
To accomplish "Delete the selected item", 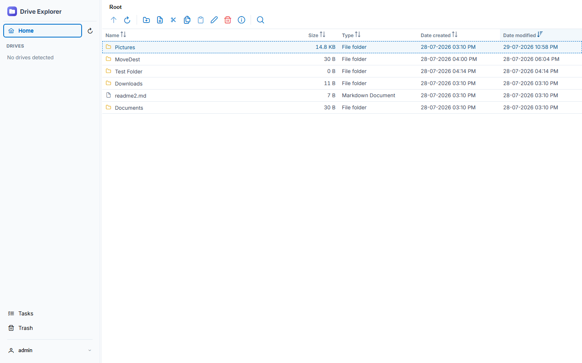I will click(x=228, y=20).
